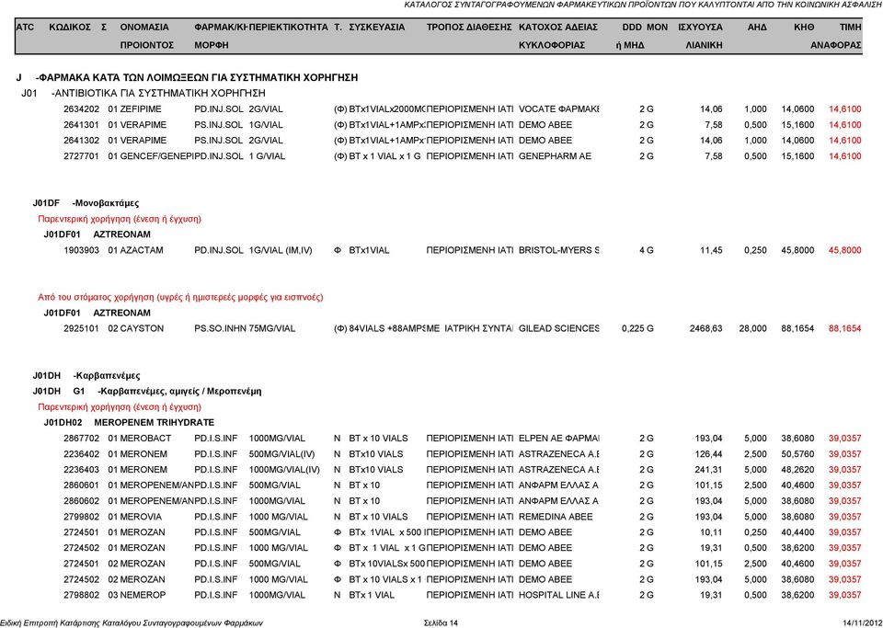Viewport: 883px width, 628px height.
Task: Click product code 2236403
Action: [81, 470]
